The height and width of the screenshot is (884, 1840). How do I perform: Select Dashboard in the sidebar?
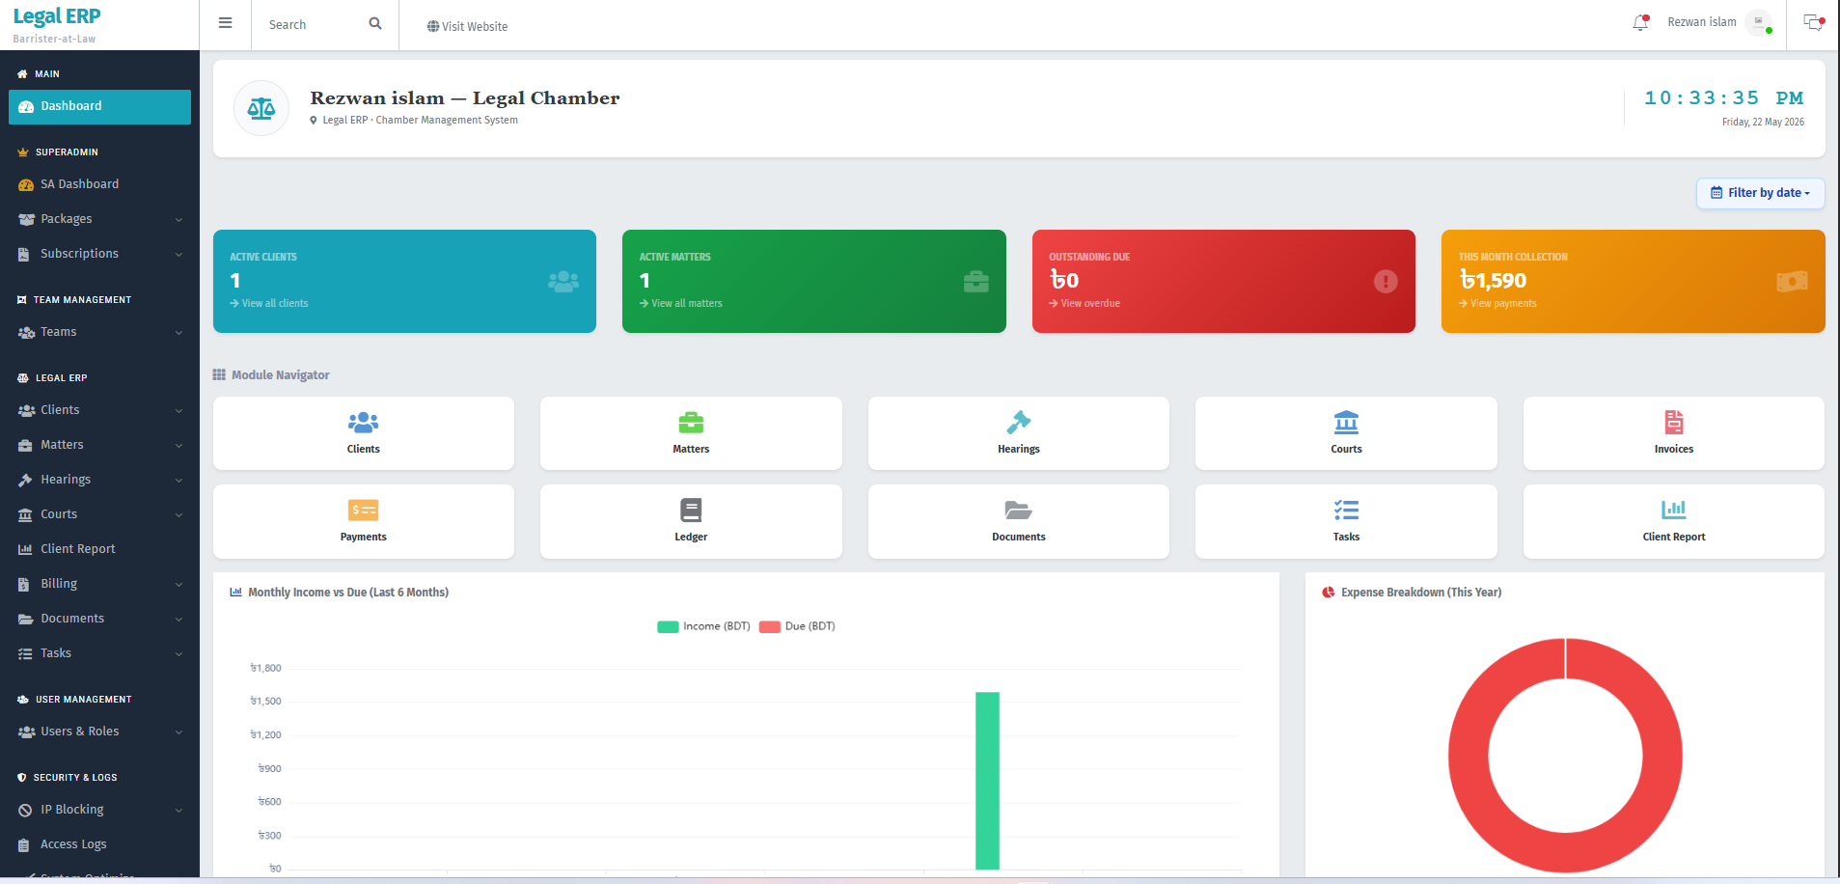tap(99, 106)
